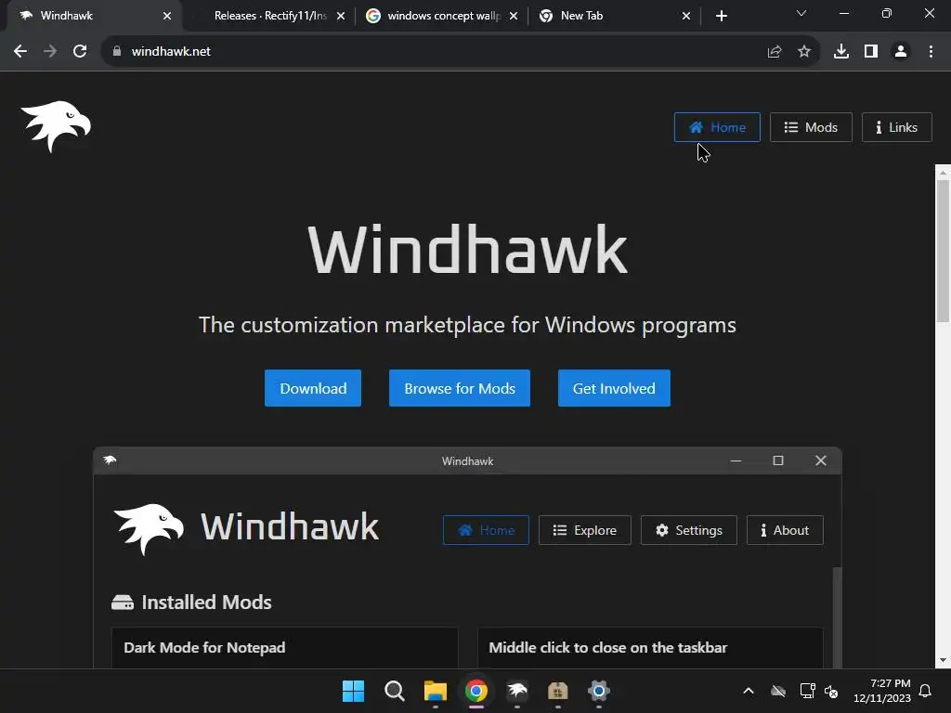Click the lock icon in the address bar
This screenshot has width=951, height=713.
[x=116, y=52]
